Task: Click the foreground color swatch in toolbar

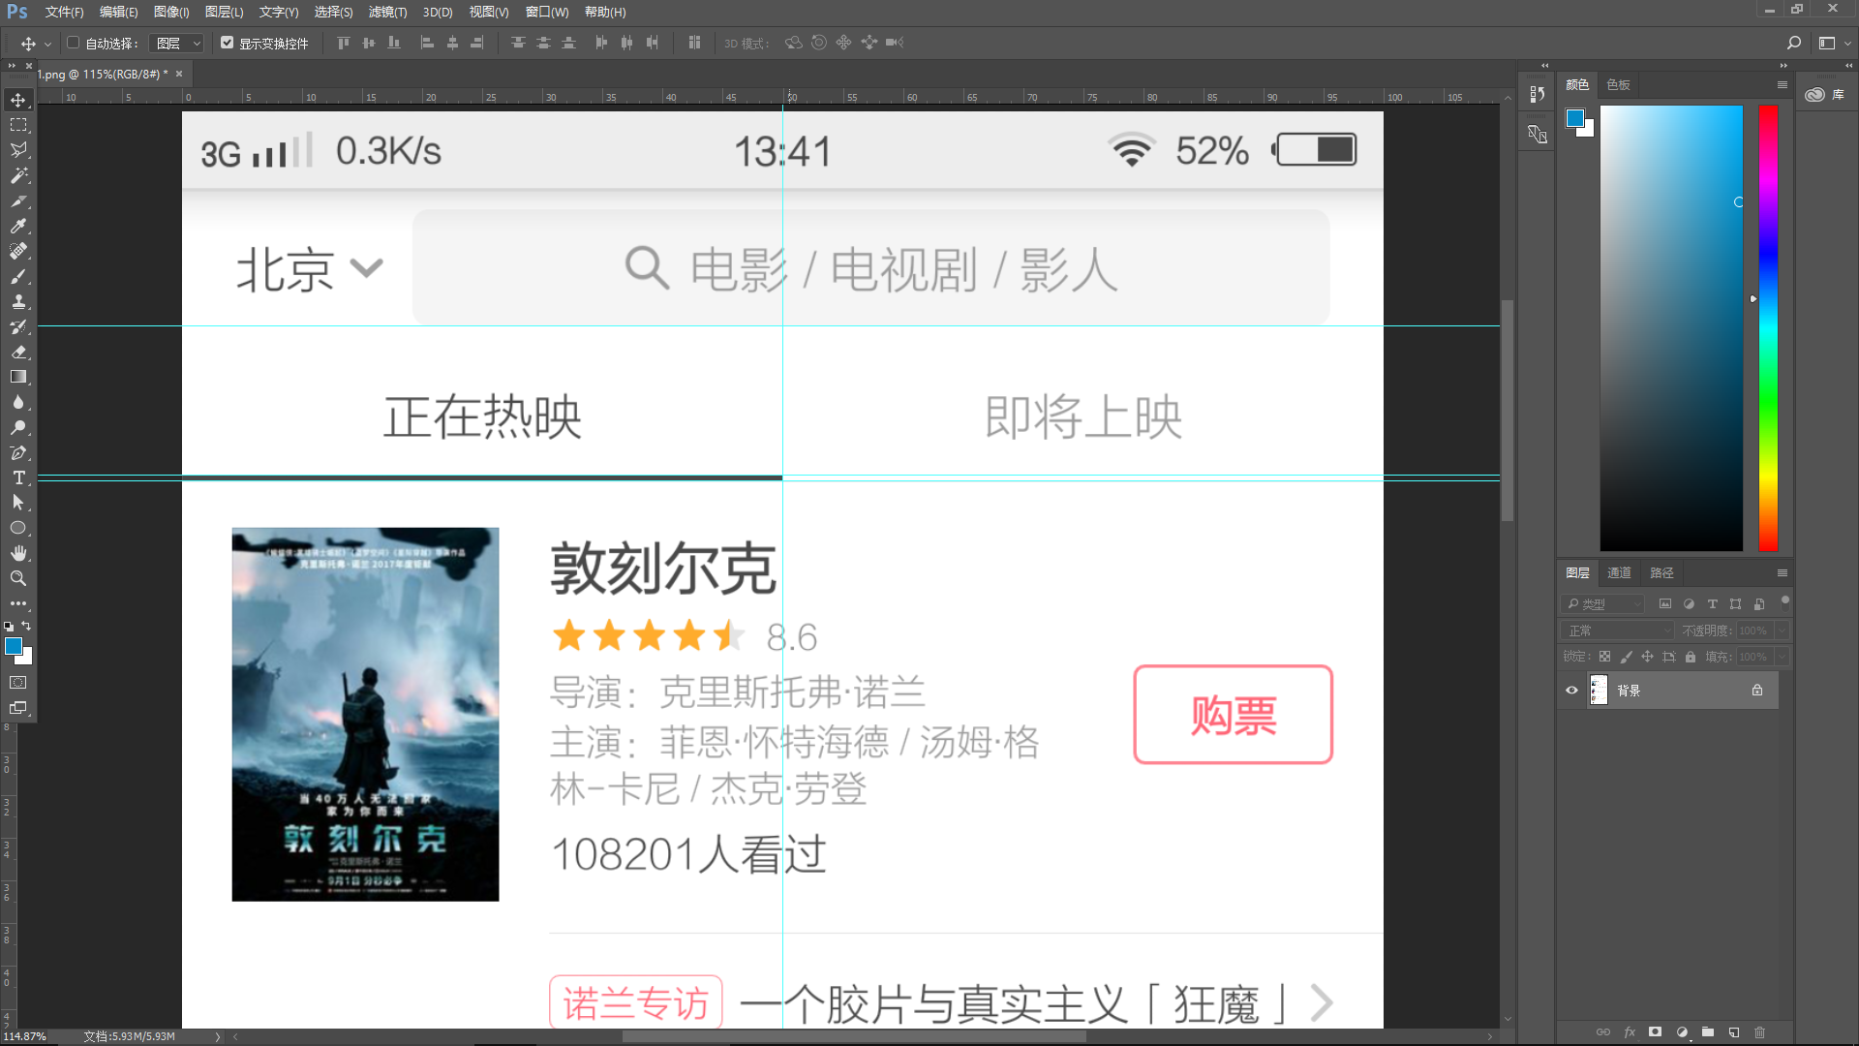Action: 13,646
